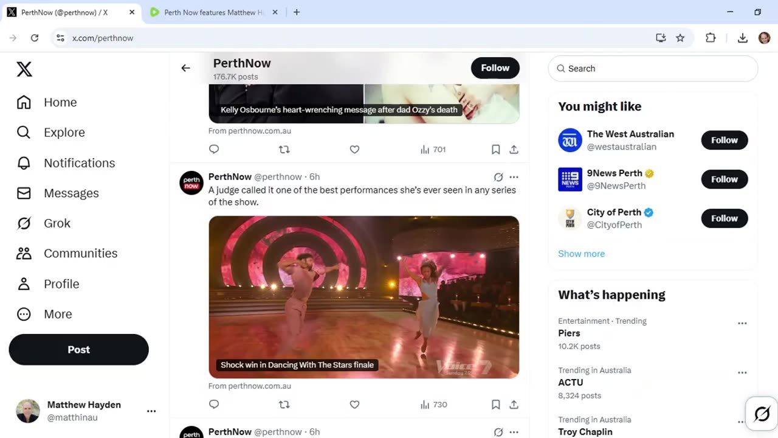
Task: Like the Kelly Osbourne post
Action: pos(354,149)
